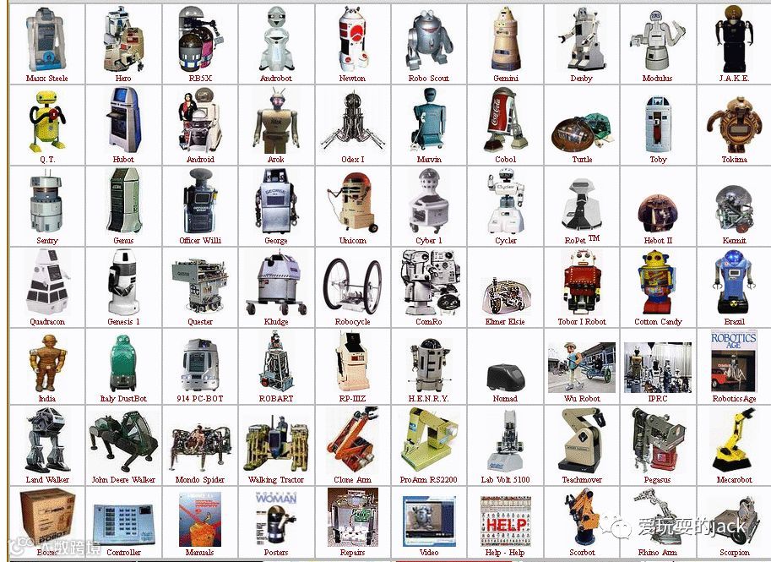Select the Sentry robot thumbnail
Screen dimensions: 771x562
[x=46, y=202]
